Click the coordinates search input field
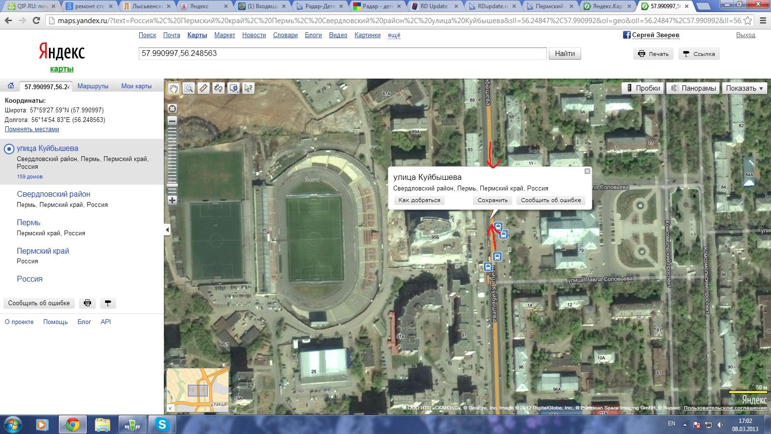Screen dimensions: 771x434 (343, 54)
